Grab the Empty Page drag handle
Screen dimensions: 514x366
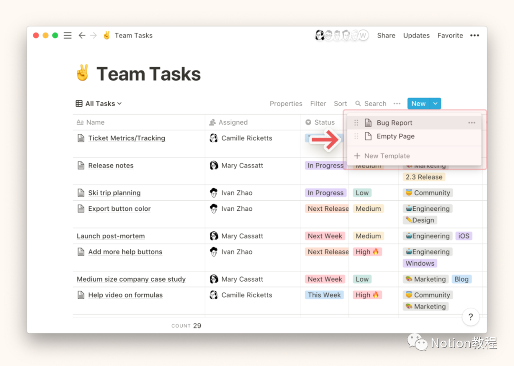pyautogui.click(x=356, y=137)
